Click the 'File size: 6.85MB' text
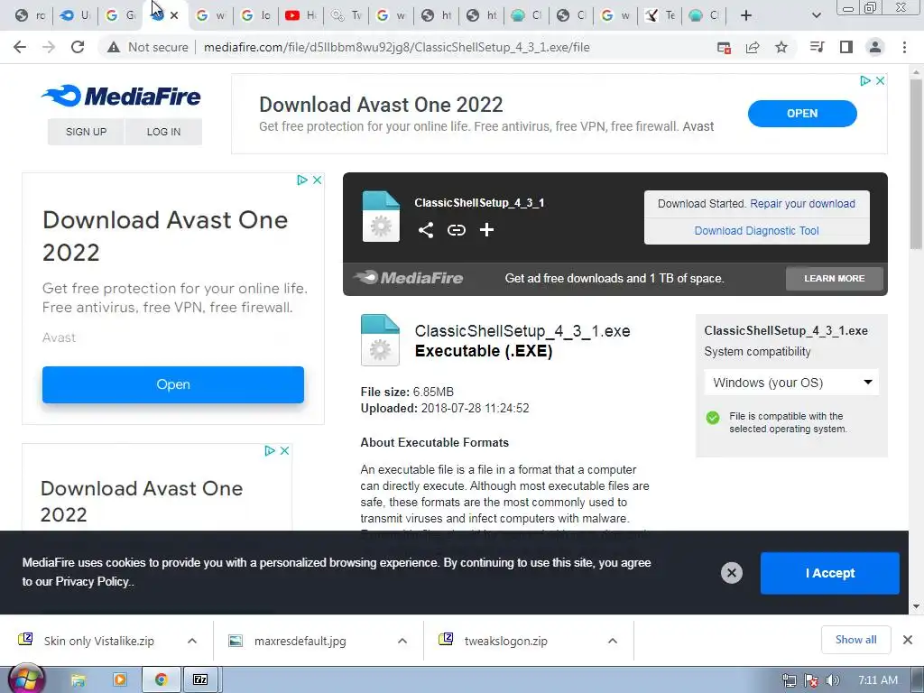Image resolution: width=924 pixels, height=693 pixels. tap(407, 392)
